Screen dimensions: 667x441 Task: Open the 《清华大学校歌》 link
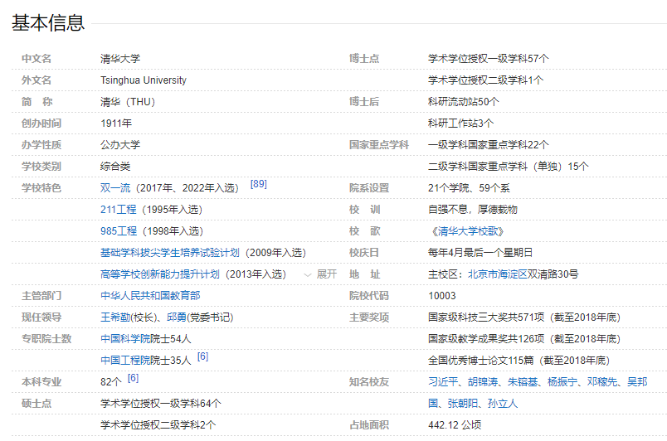point(466,231)
